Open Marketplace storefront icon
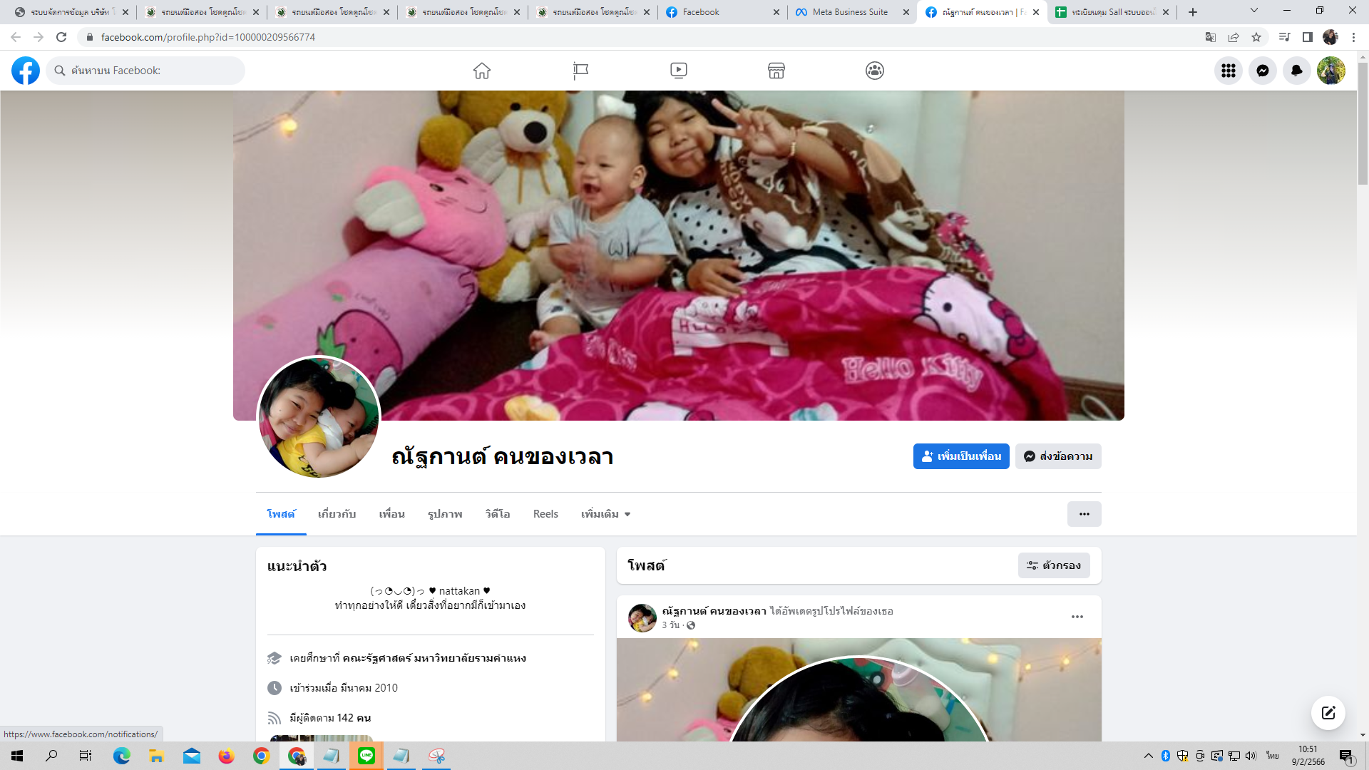The height and width of the screenshot is (770, 1369). [776, 71]
